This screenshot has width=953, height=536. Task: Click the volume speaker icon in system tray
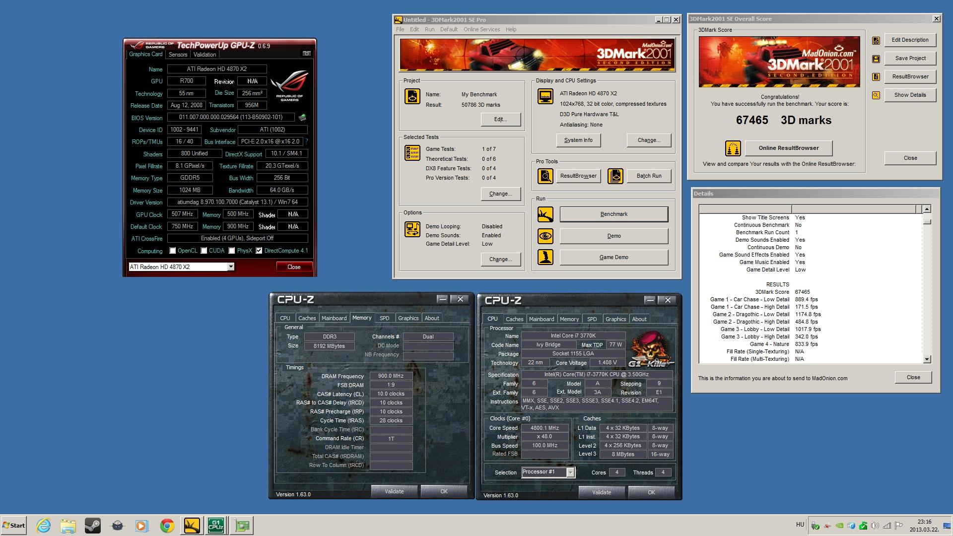pyautogui.click(x=875, y=526)
